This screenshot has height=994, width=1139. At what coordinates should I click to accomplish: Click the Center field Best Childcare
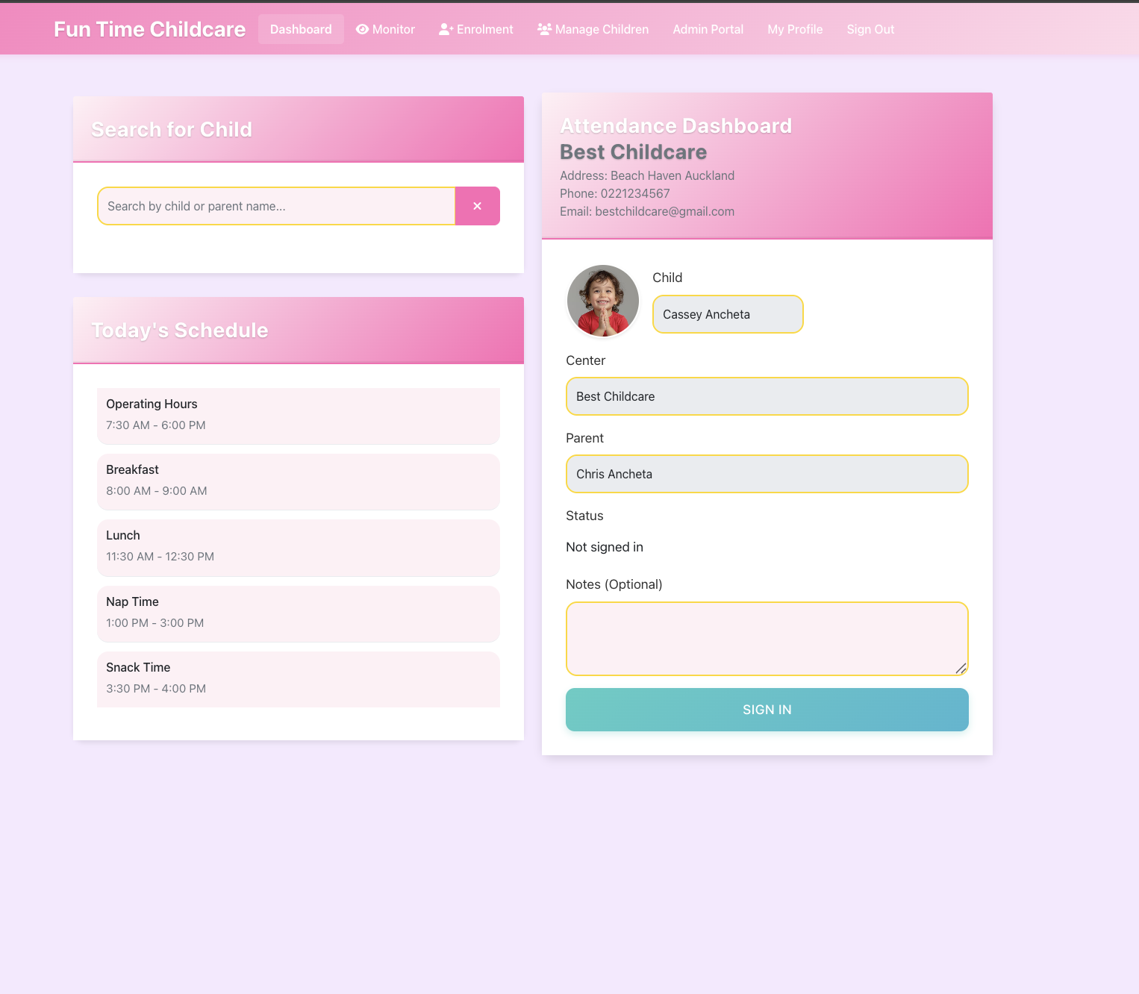[767, 396]
